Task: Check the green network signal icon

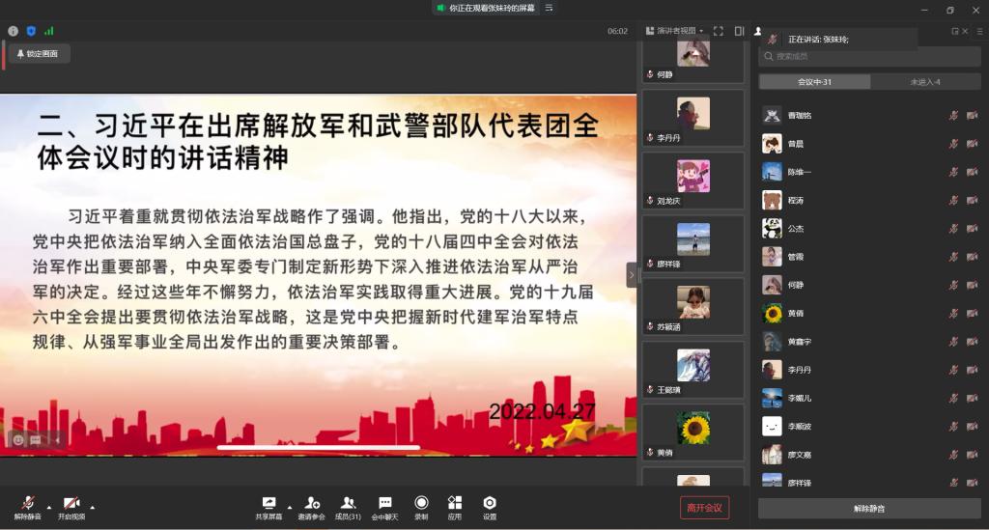Action: [48, 31]
